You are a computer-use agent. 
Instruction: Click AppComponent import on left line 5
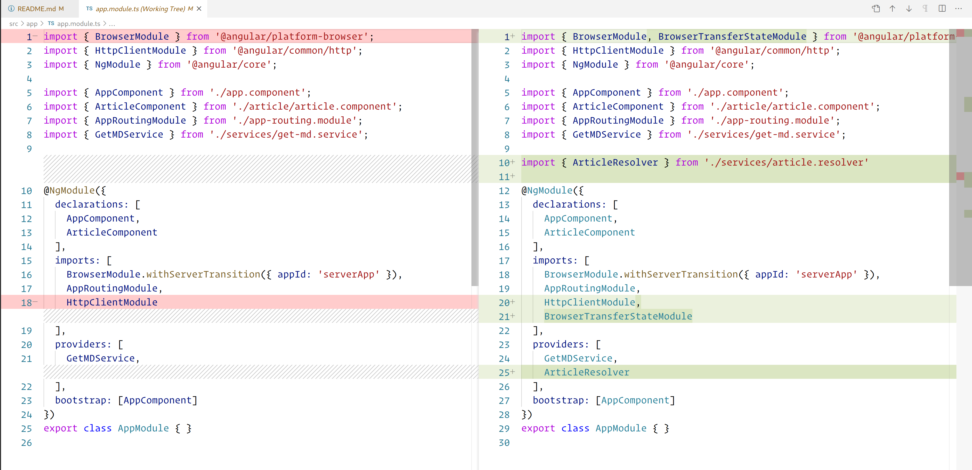pos(177,92)
